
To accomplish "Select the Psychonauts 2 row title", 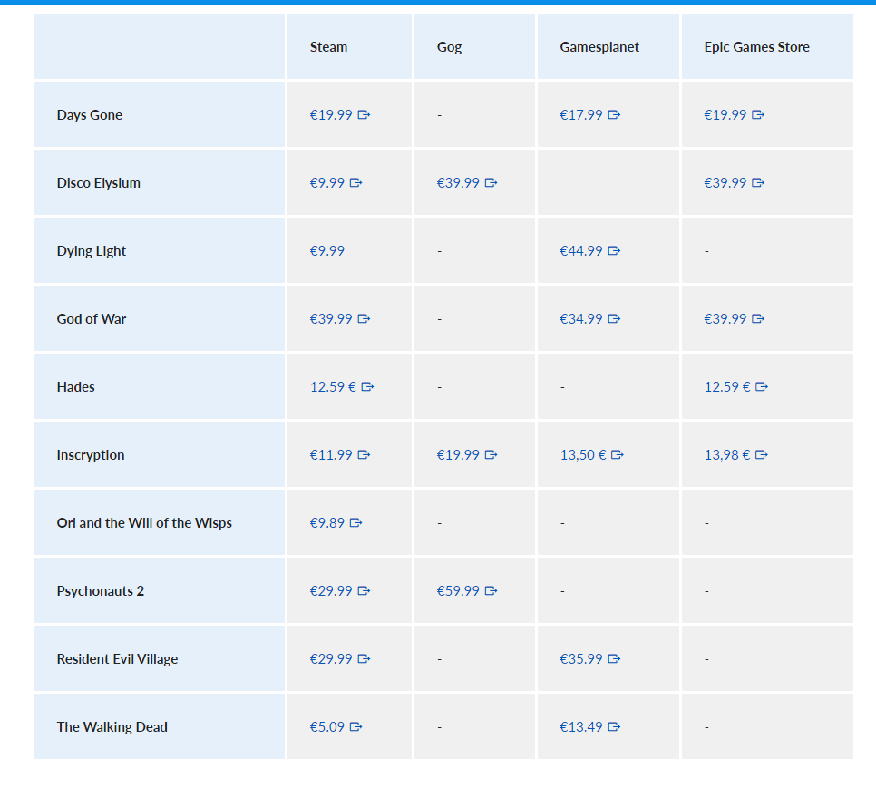I will tap(101, 591).
